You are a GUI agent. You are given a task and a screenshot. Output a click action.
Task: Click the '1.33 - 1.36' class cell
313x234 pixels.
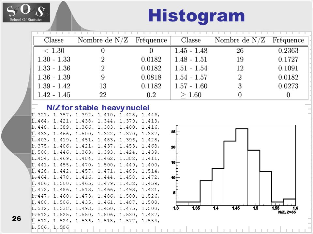coord(54,68)
